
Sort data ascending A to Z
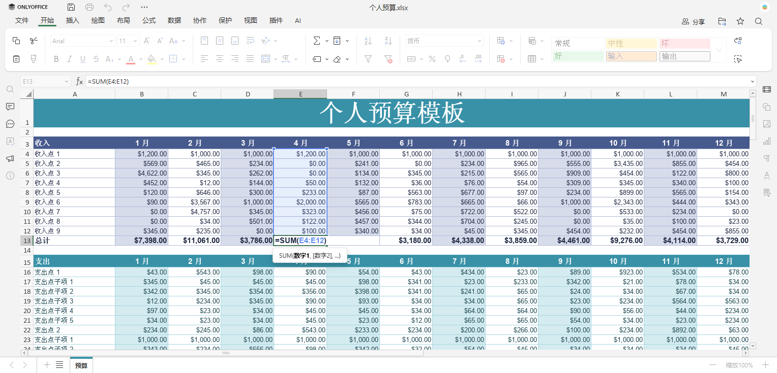click(368, 40)
